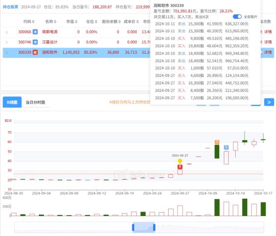Click the blue badge next to 300746
The height and width of the screenshot is (236, 276).
click(x=35, y=42)
